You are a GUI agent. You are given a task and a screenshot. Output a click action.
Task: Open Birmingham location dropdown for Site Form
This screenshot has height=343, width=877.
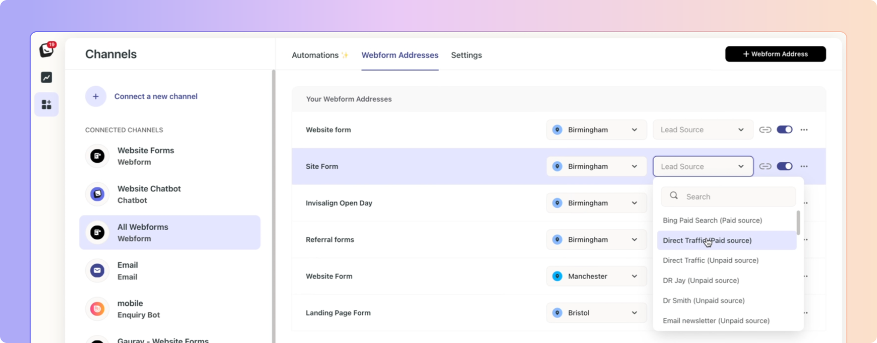click(x=596, y=166)
